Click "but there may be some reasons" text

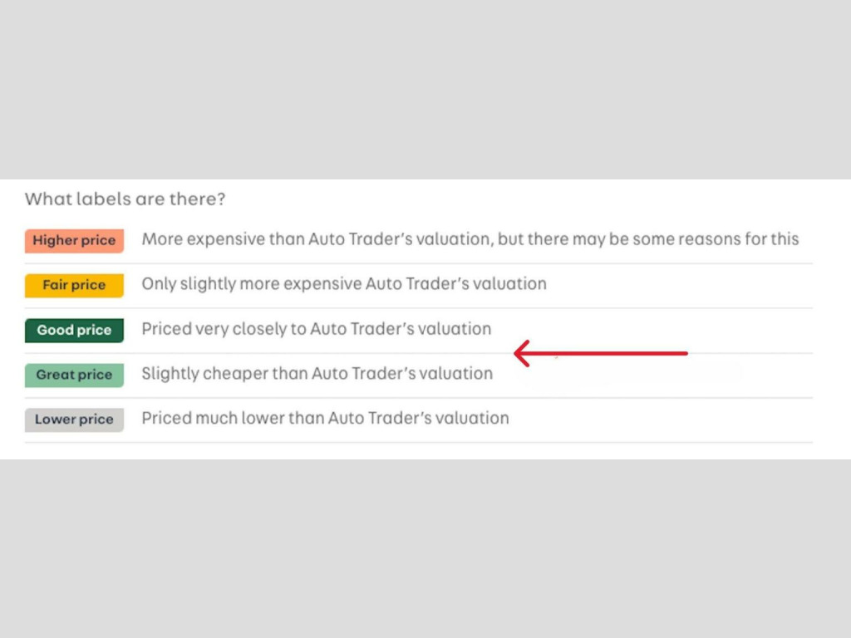click(648, 239)
